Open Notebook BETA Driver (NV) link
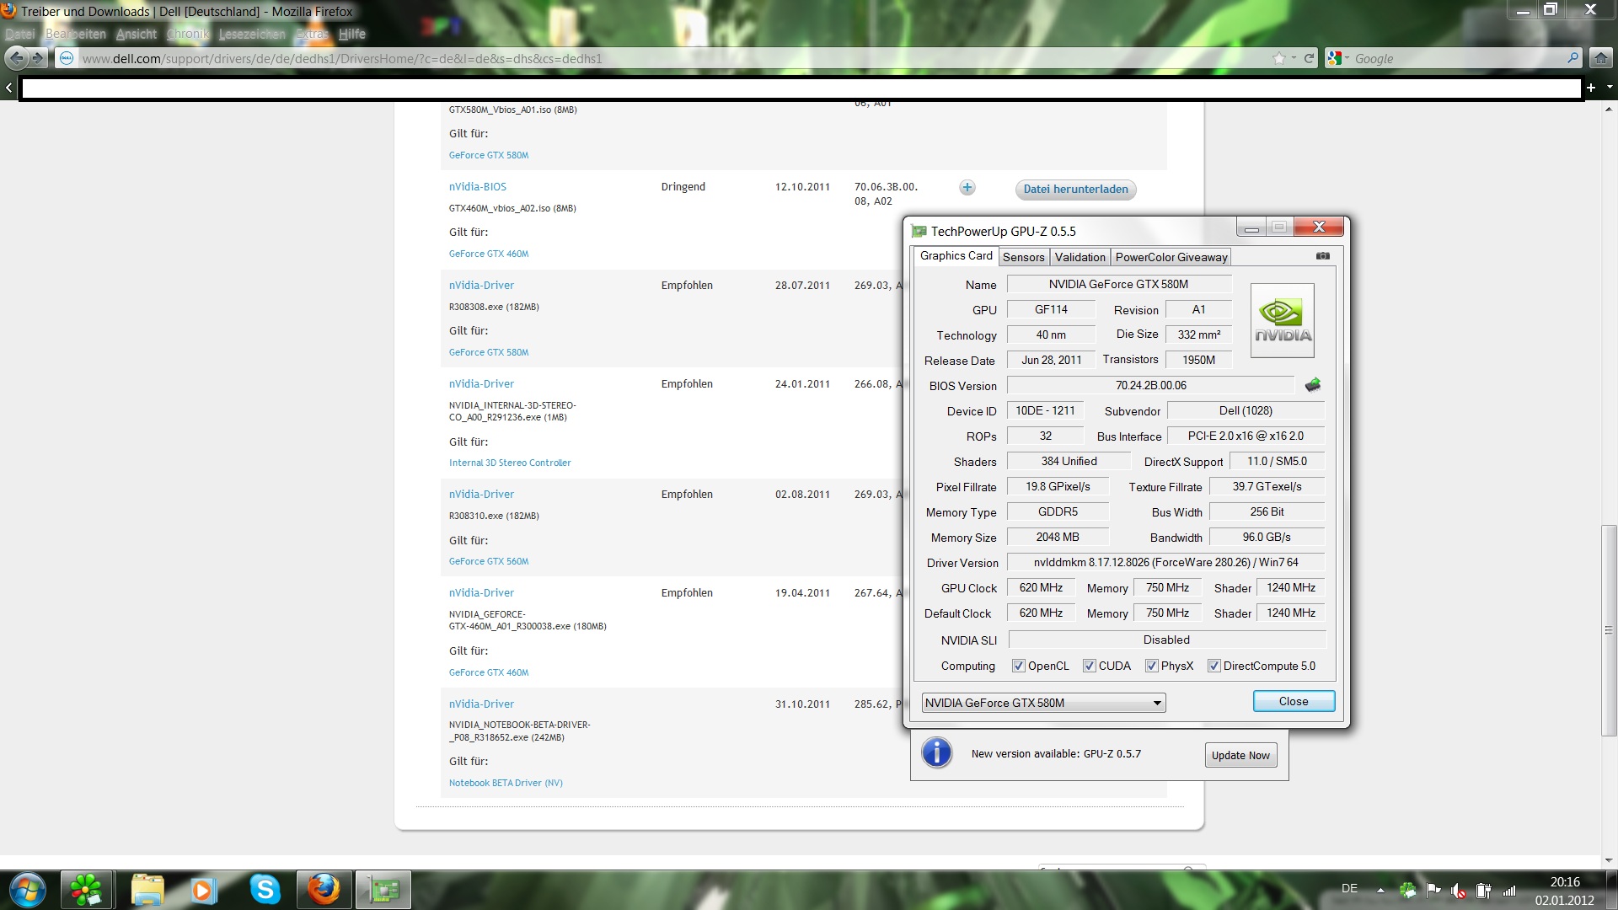 click(506, 783)
